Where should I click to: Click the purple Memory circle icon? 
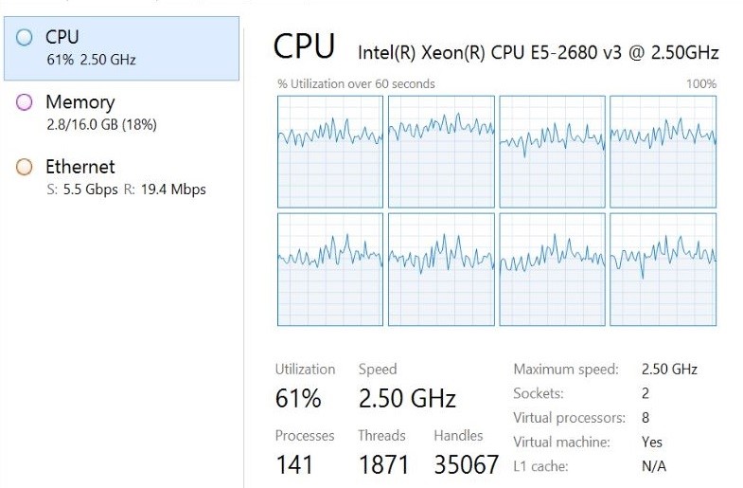[x=25, y=102]
